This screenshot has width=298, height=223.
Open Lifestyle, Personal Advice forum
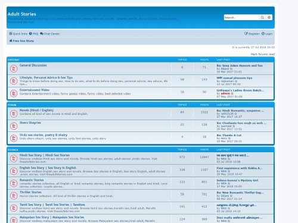(46, 77)
